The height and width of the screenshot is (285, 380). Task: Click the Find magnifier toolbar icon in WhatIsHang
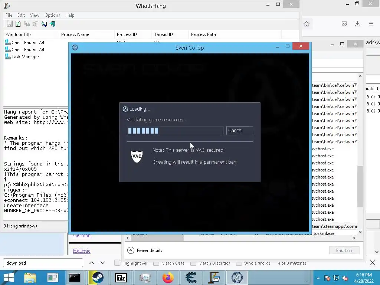point(44,24)
